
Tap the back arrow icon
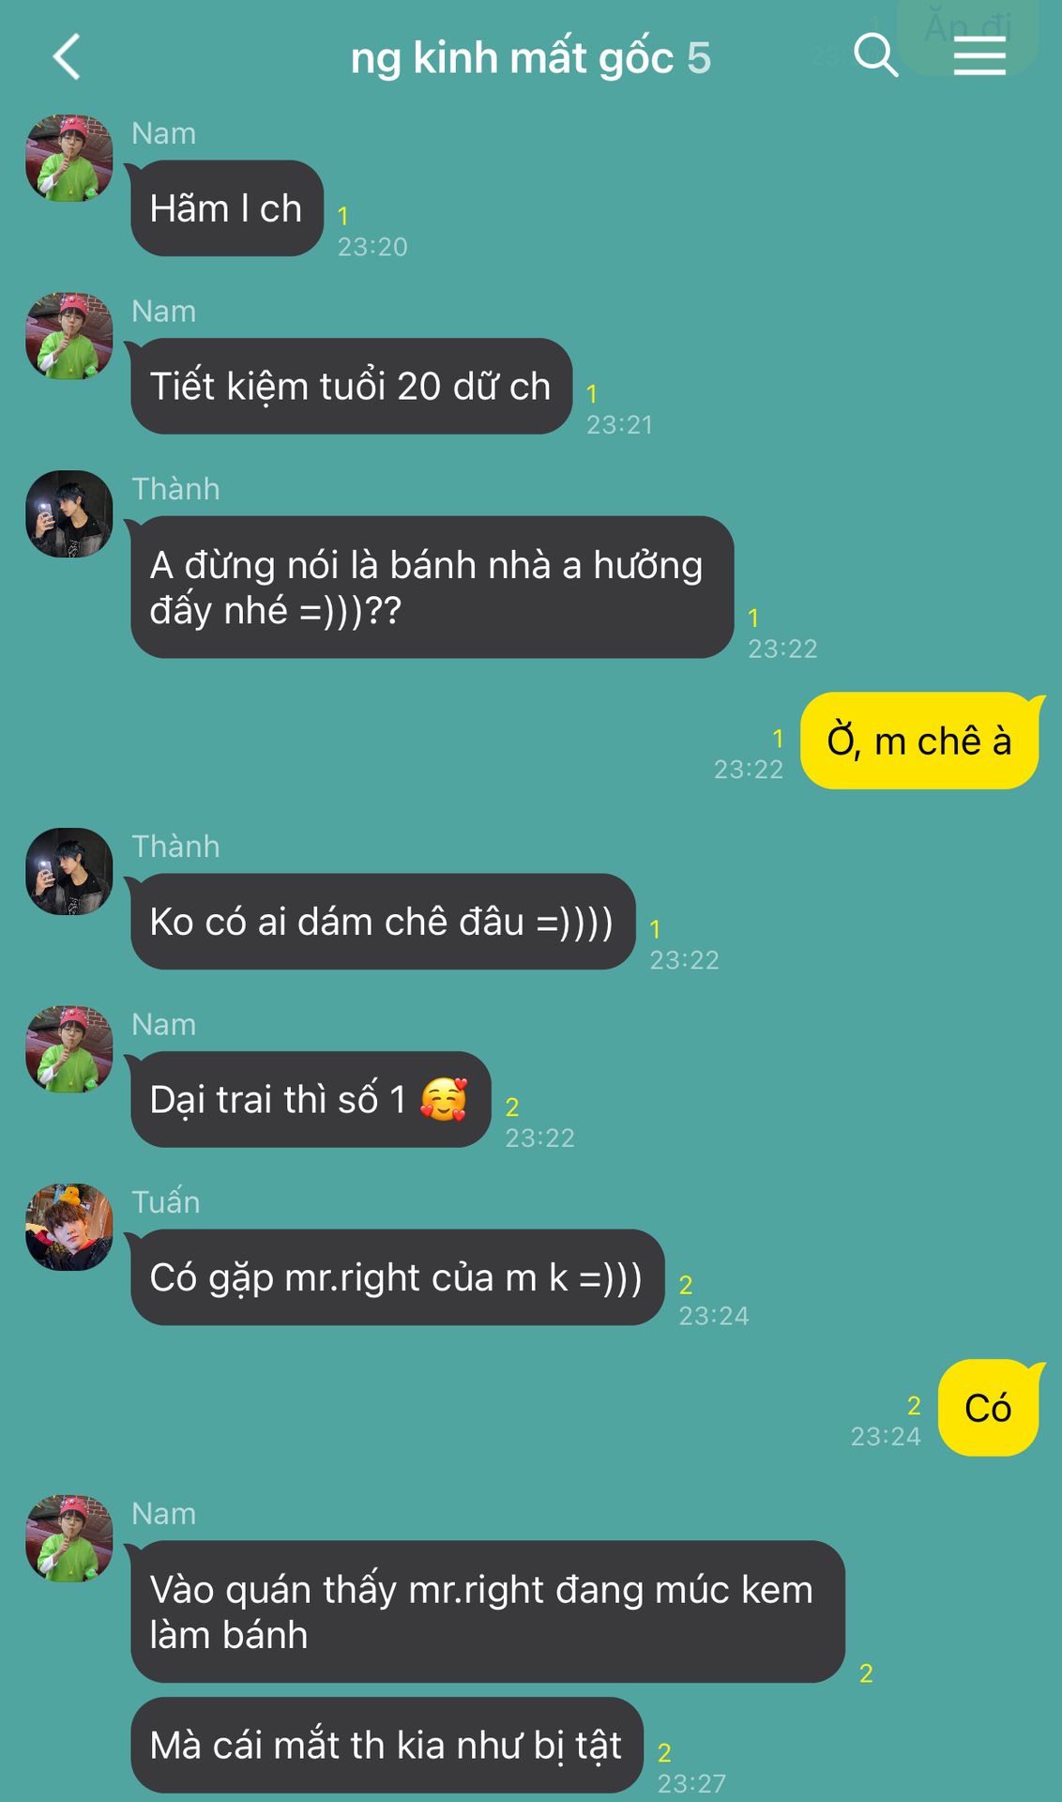[x=66, y=56]
